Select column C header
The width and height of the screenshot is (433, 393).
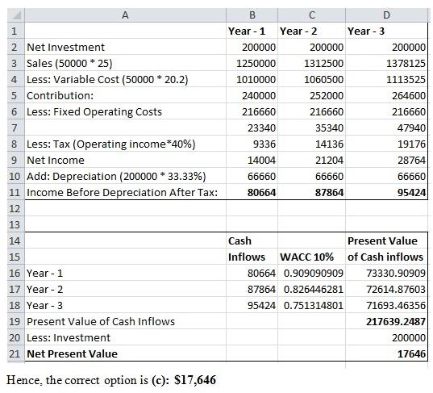[311, 15]
